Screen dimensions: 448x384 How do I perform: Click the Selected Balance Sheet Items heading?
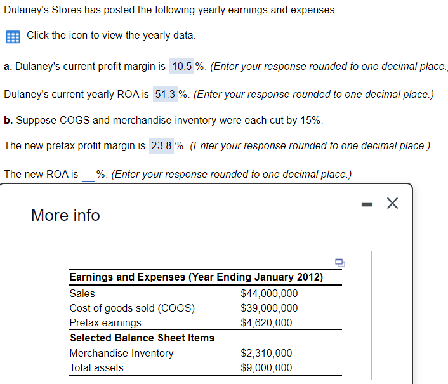142,338
